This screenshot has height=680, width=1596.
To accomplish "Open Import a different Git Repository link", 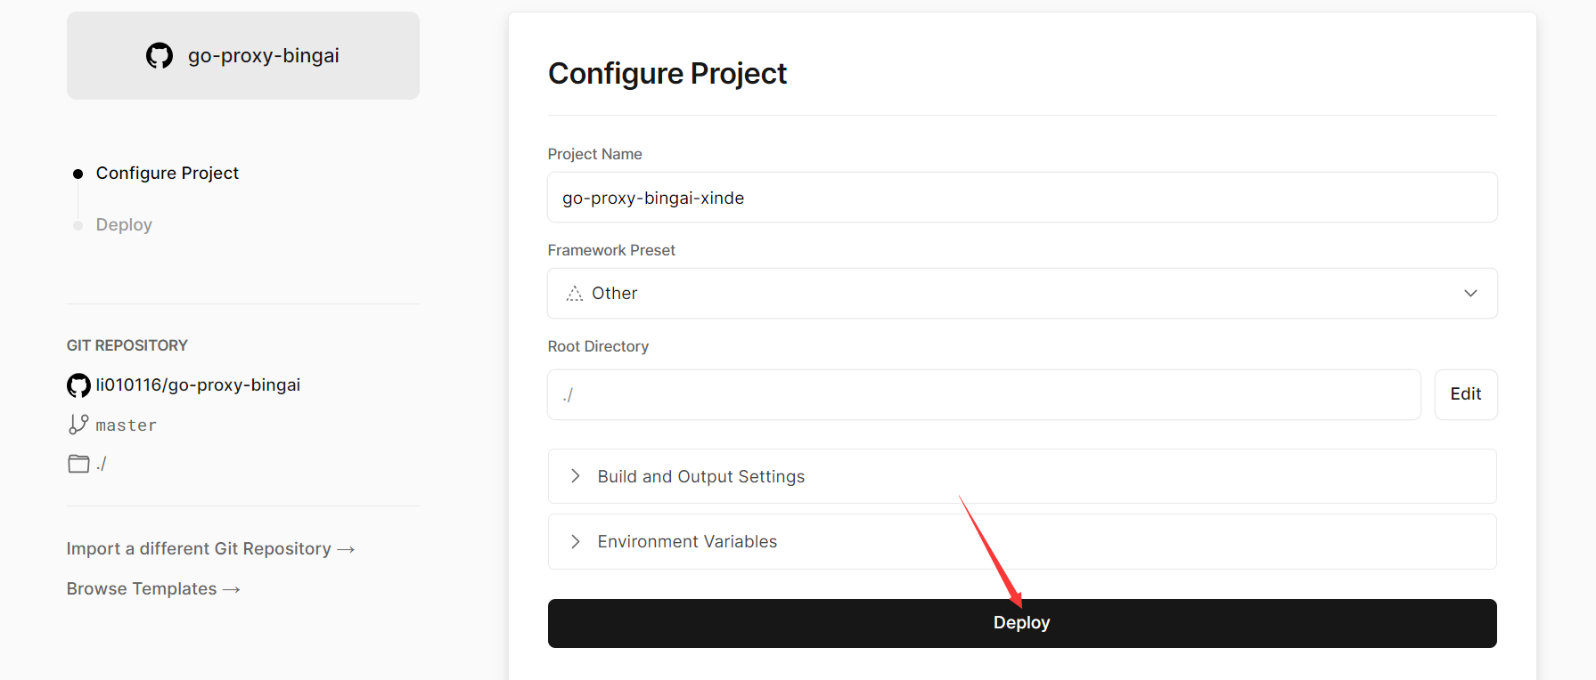I will 210,549.
